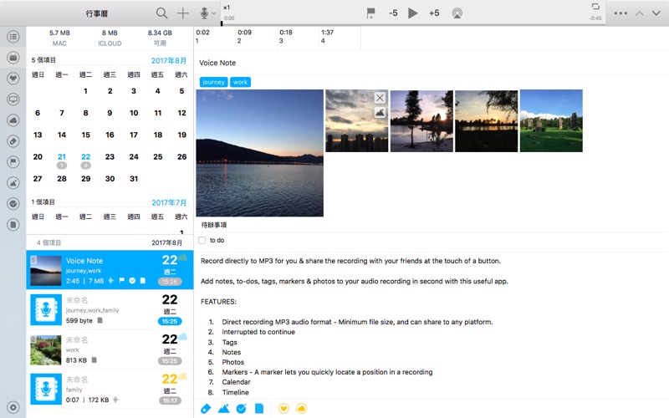The height and width of the screenshot is (418, 669).
Task: Filter by to-dos checkmark sidebar icon
Action: pyautogui.click(x=13, y=204)
